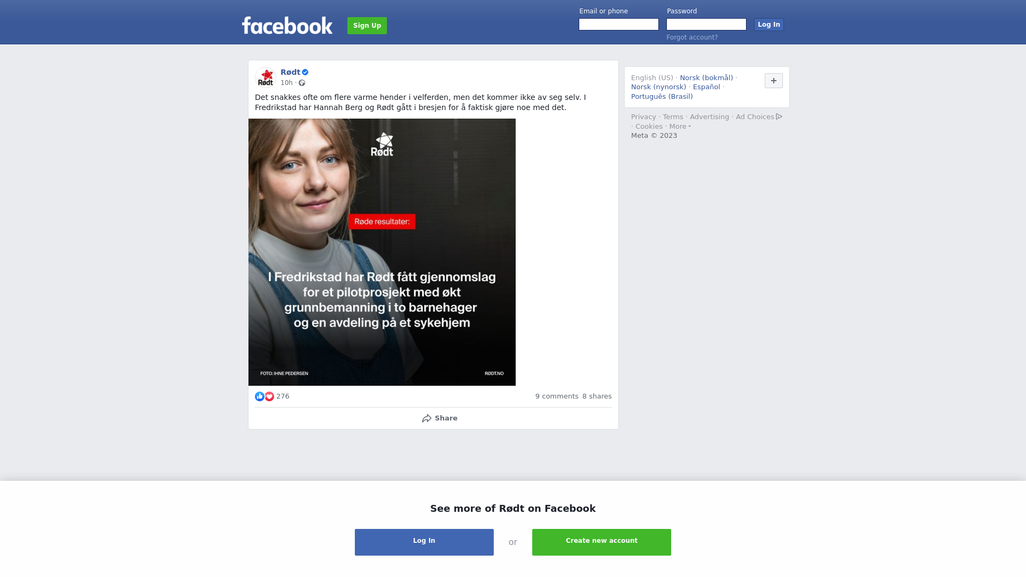Click the Forgot account? link
The width and height of the screenshot is (1026, 577).
[x=692, y=37]
